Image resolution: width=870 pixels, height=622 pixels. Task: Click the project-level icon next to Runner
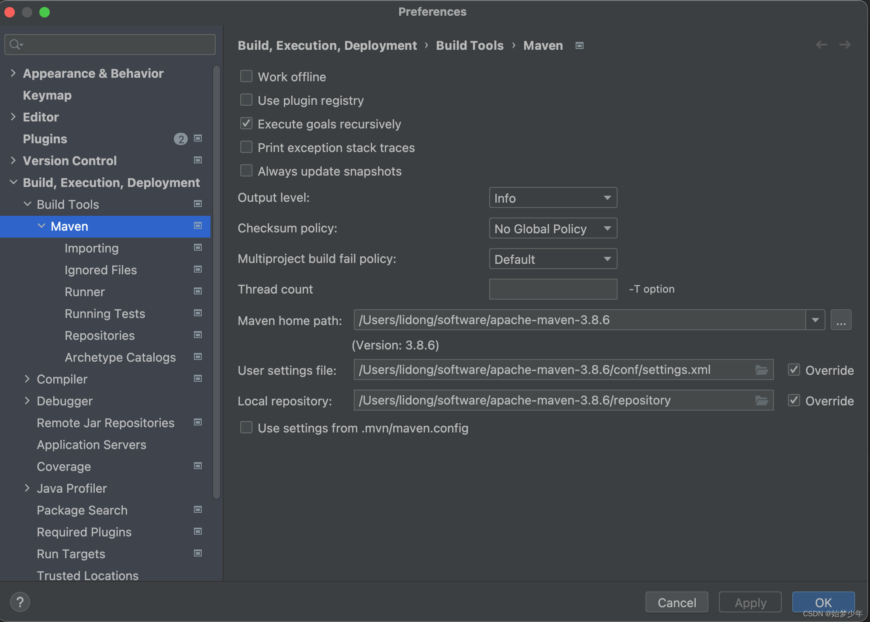[198, 291]
